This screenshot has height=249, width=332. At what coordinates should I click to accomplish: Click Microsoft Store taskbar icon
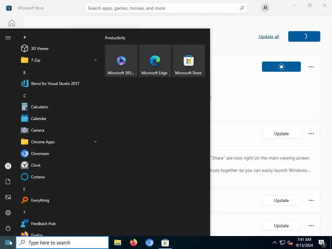tap(165, 243)
